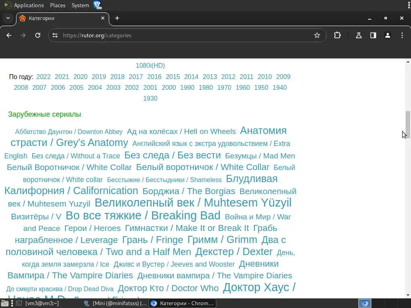The image size is (411, 308).
Task: Open Во все тяжкие / Breaking Bad link
Action: [143, 215]
